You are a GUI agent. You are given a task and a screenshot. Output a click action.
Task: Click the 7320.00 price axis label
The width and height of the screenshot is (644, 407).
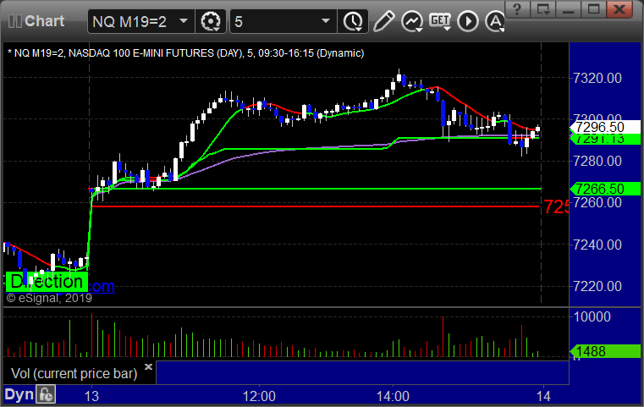tap(597, 78)
